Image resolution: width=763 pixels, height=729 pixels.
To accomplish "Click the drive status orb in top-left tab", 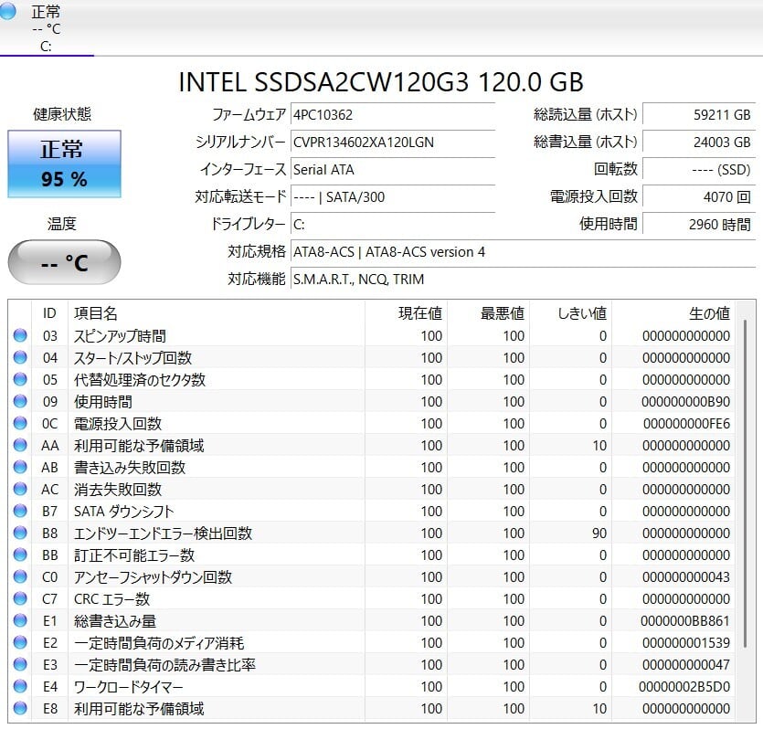I will coord(9,12).
